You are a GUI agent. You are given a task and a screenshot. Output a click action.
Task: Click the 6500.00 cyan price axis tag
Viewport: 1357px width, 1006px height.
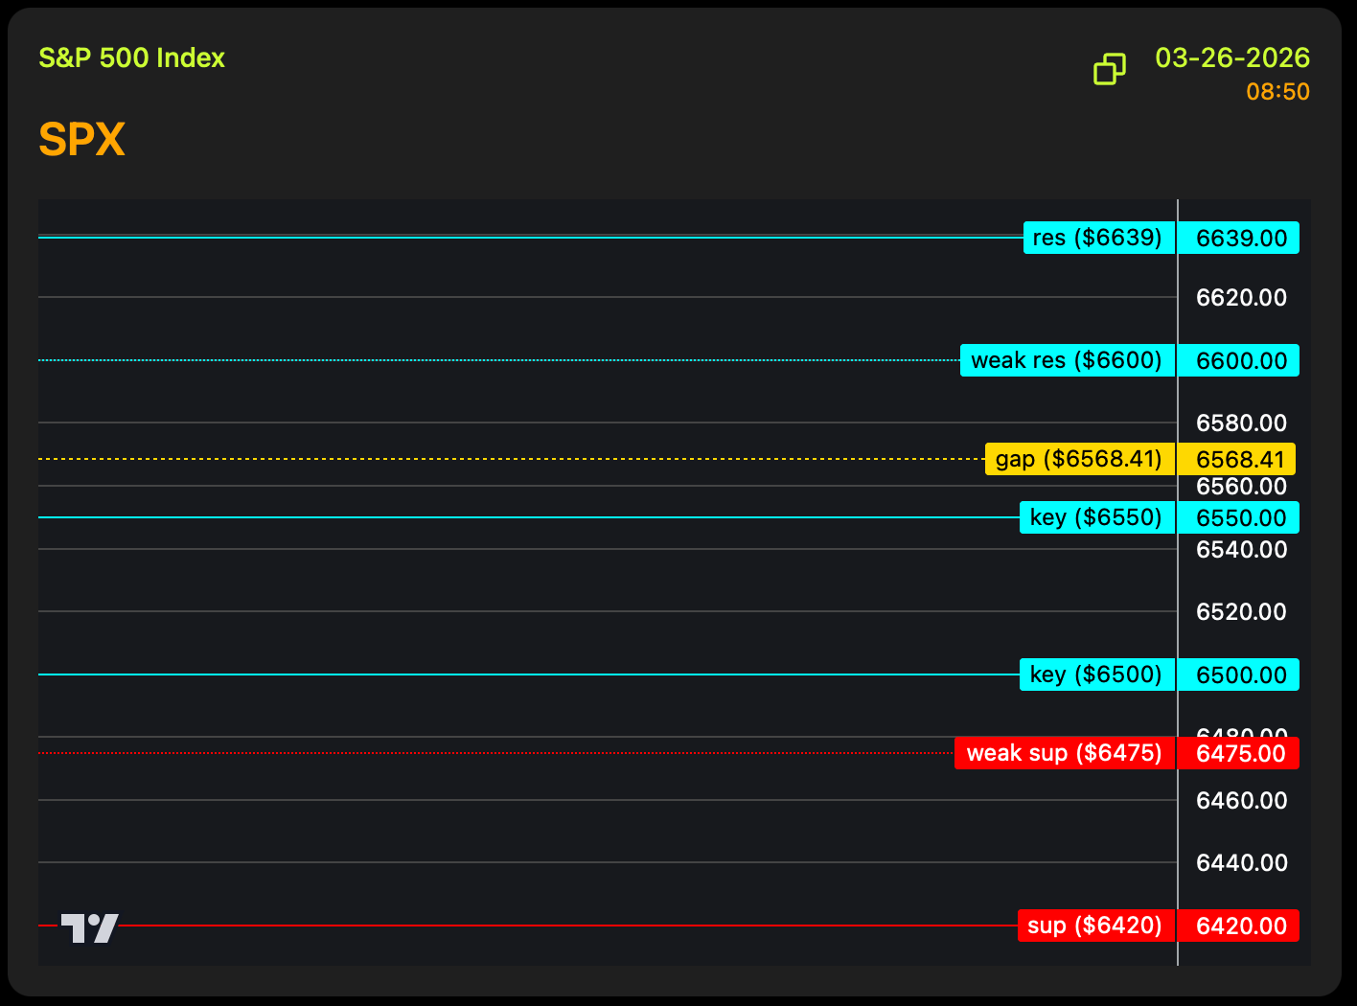1238,674
